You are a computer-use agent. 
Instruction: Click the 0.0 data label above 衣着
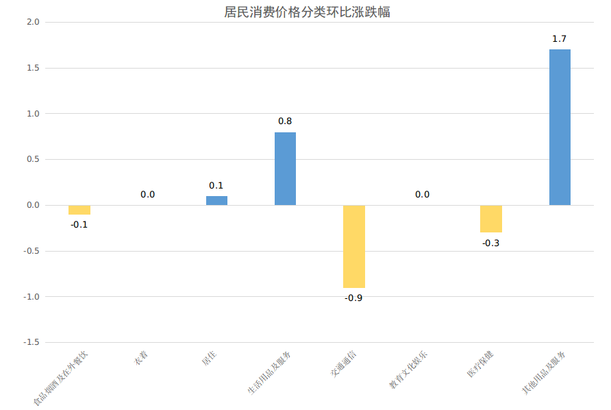click(148, 195)
